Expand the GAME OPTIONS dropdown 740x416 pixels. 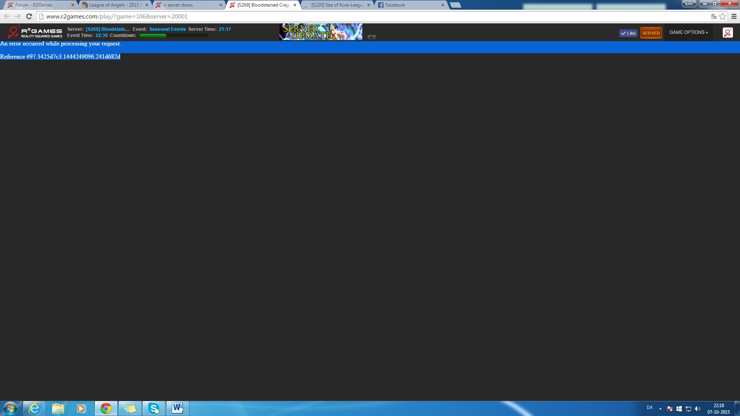coord(688,32)
